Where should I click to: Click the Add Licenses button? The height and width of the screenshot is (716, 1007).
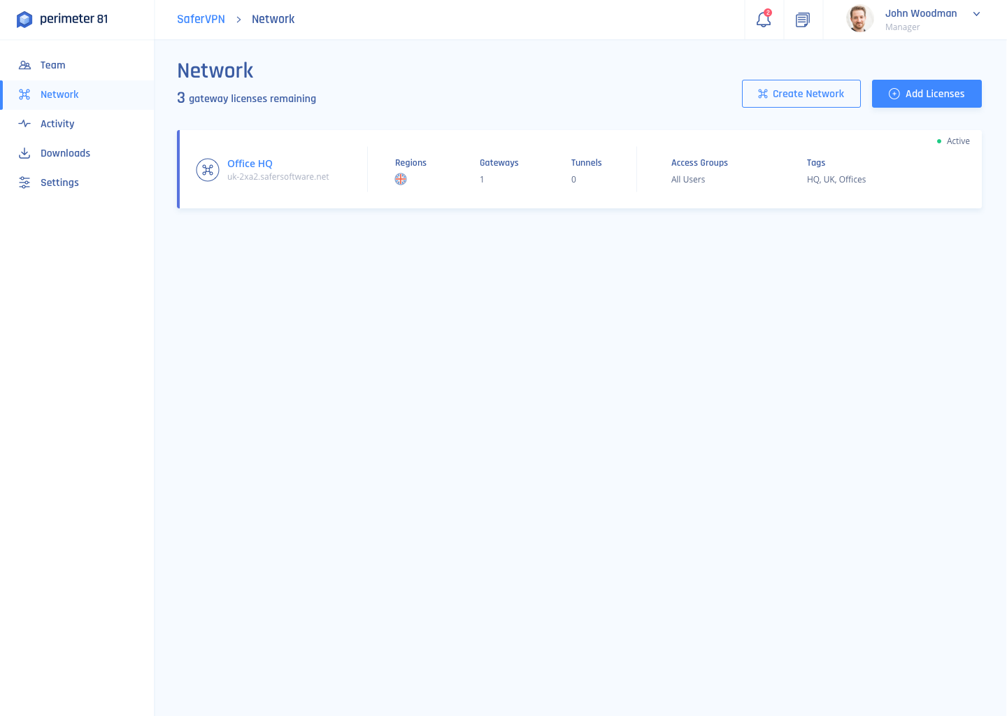tap(927, 94)
